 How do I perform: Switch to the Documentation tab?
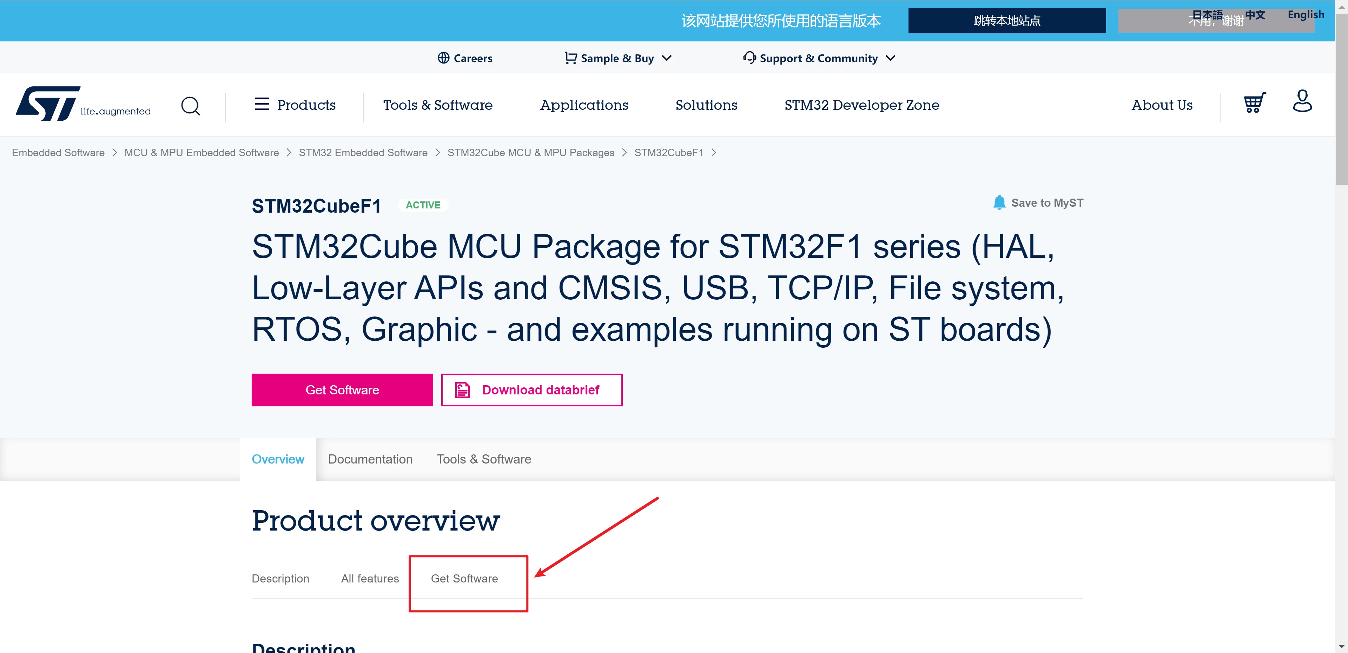[x=370, y=459]
